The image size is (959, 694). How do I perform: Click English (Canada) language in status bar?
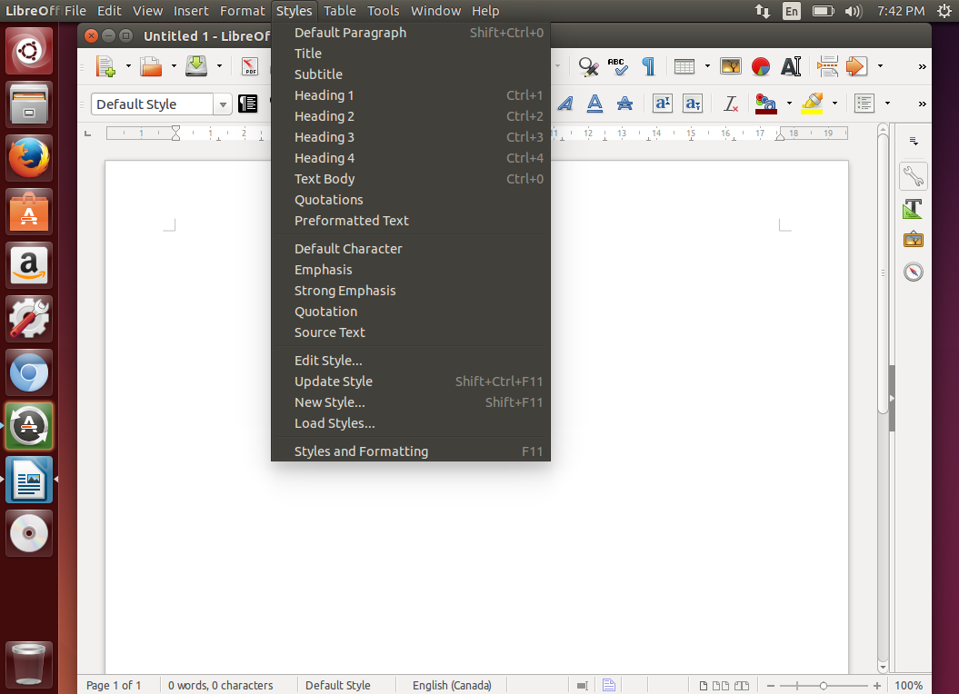pyautogui.click(x=452, y=686)
